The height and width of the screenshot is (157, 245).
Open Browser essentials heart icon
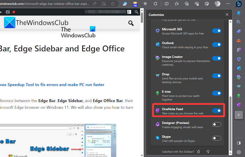click(x=197, y=4)
